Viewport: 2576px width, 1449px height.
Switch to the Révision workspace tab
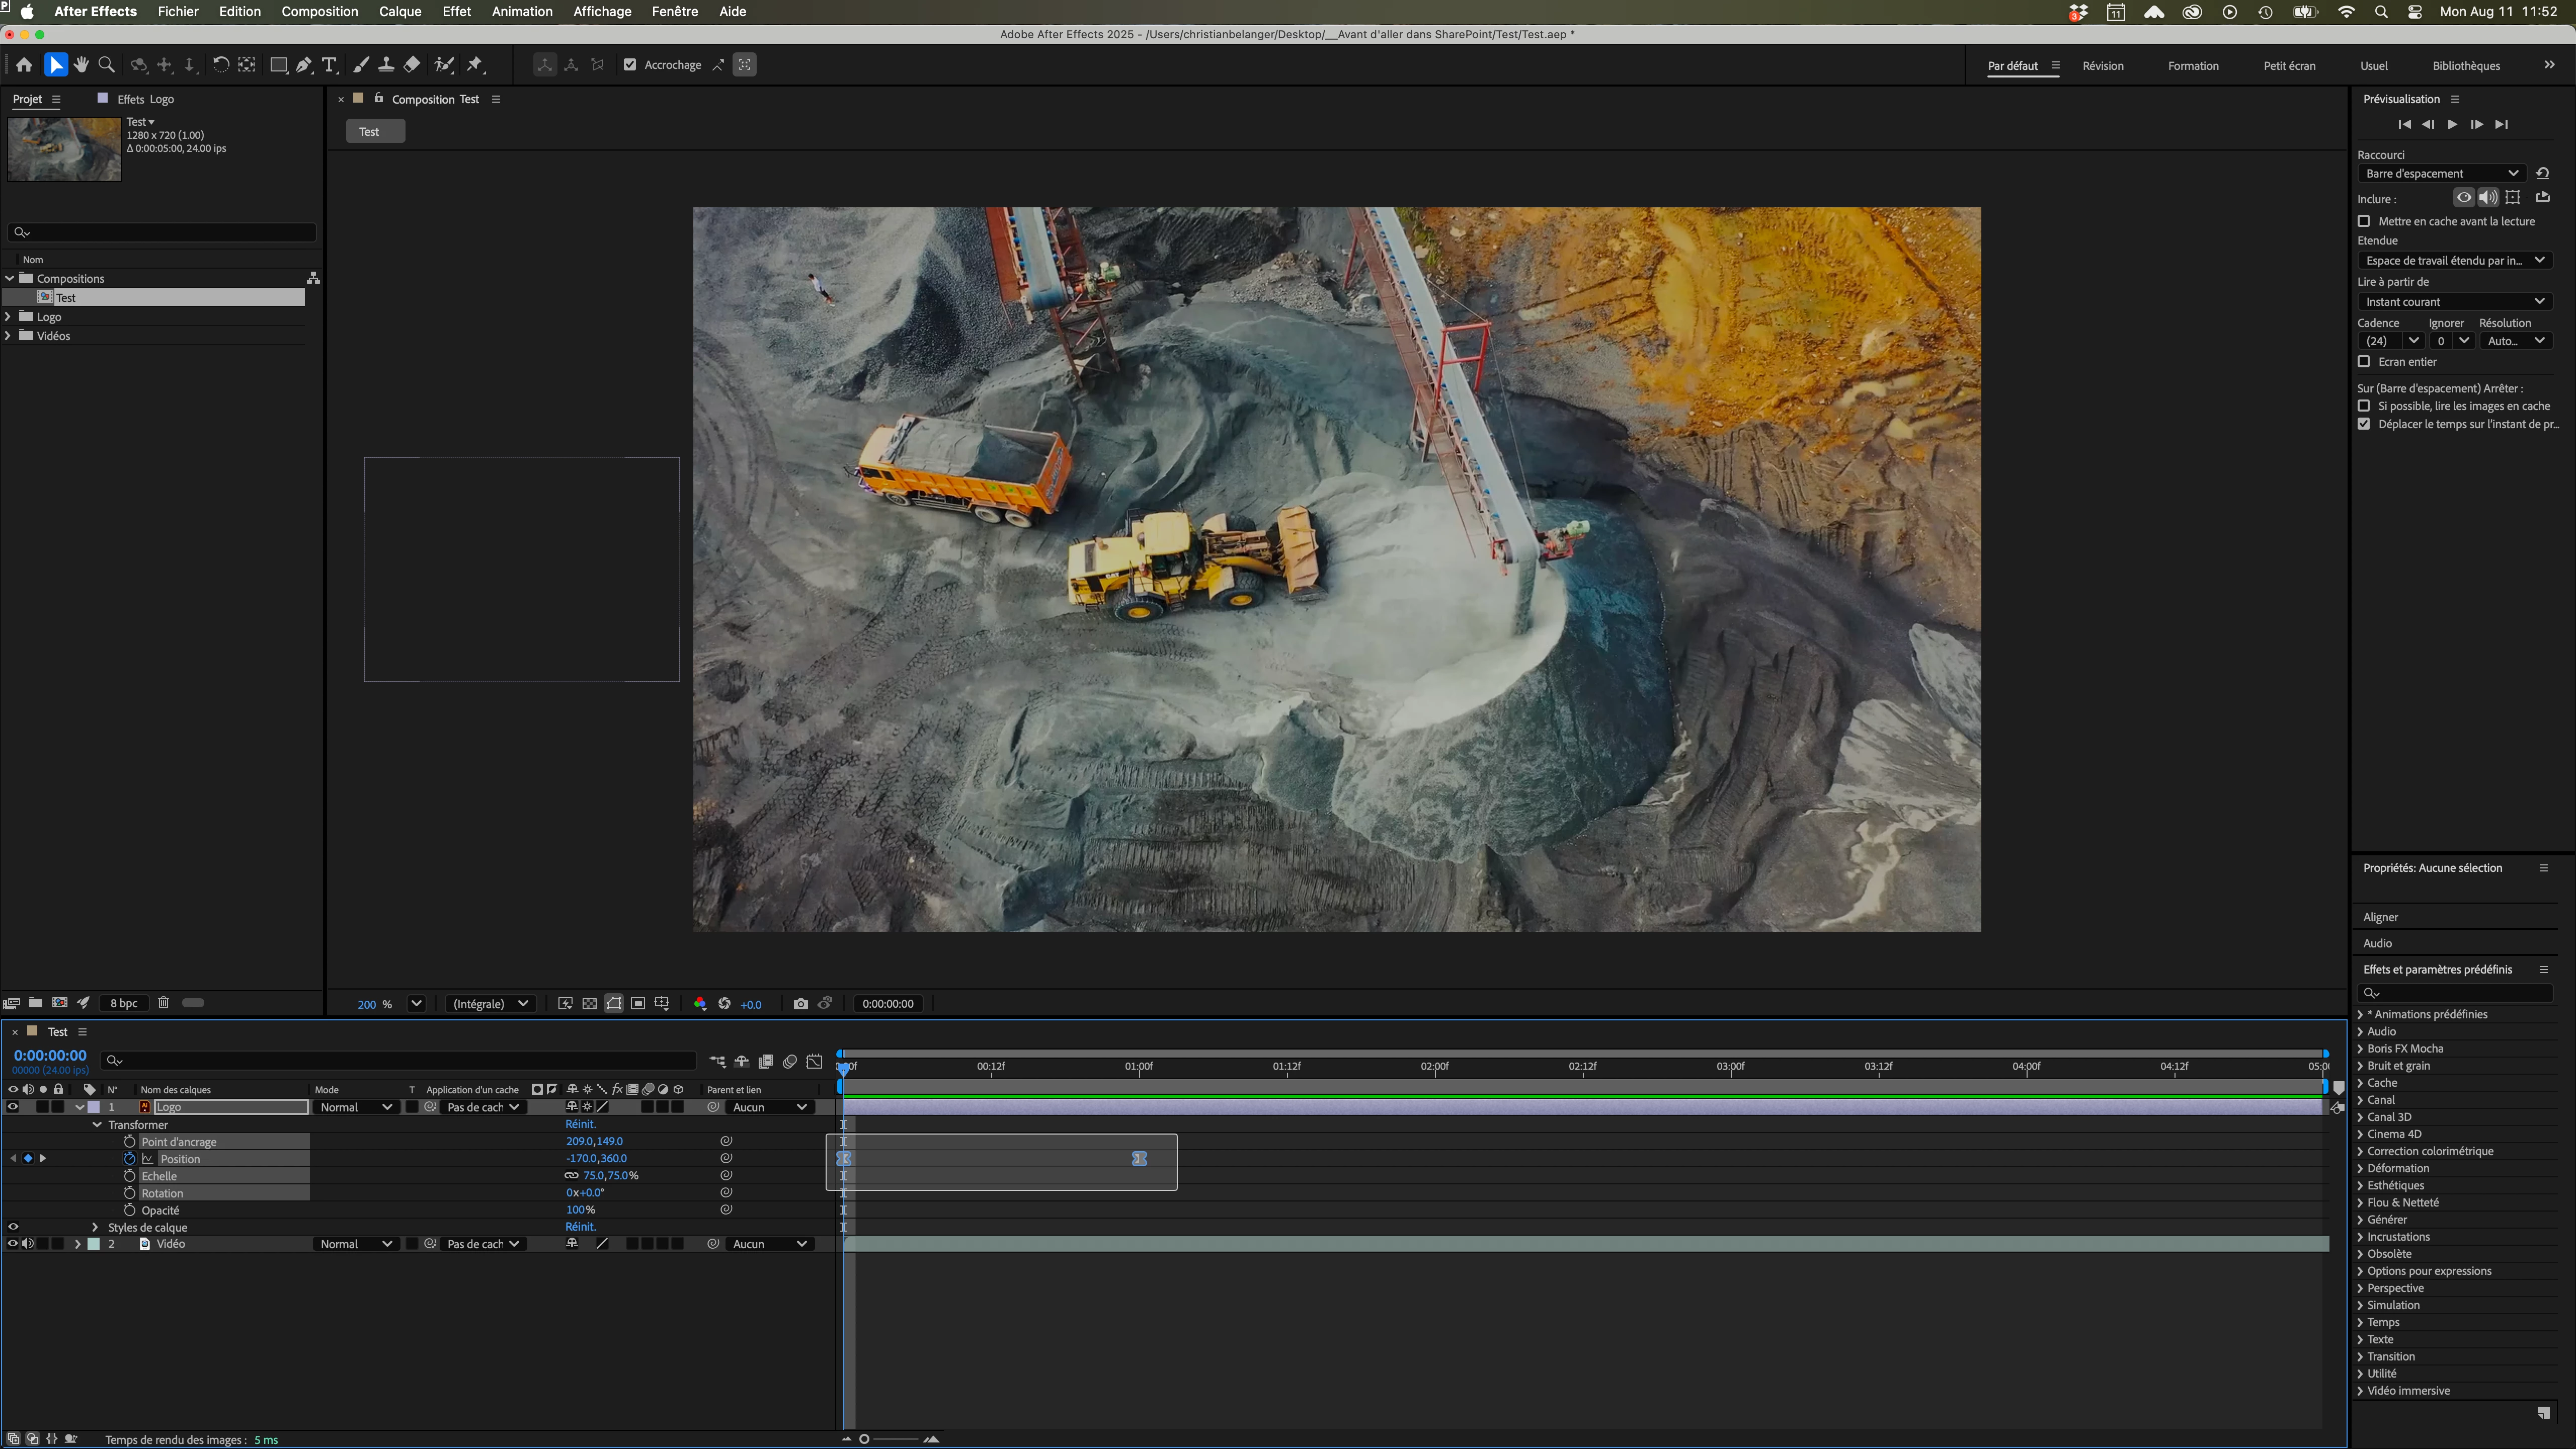coord(2102,66)
